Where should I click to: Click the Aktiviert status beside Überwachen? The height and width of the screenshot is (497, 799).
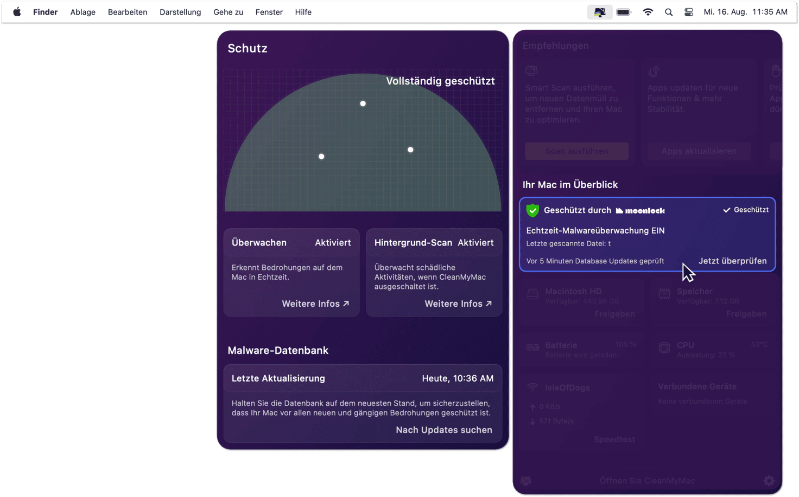click(x=333, y=243)
